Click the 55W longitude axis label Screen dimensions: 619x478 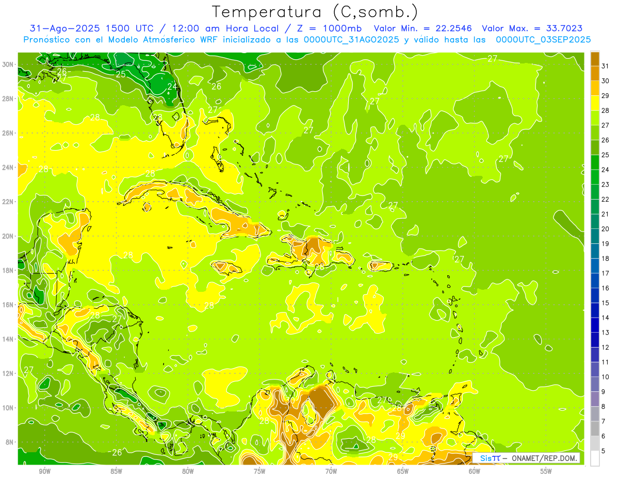tap(546, 471)
